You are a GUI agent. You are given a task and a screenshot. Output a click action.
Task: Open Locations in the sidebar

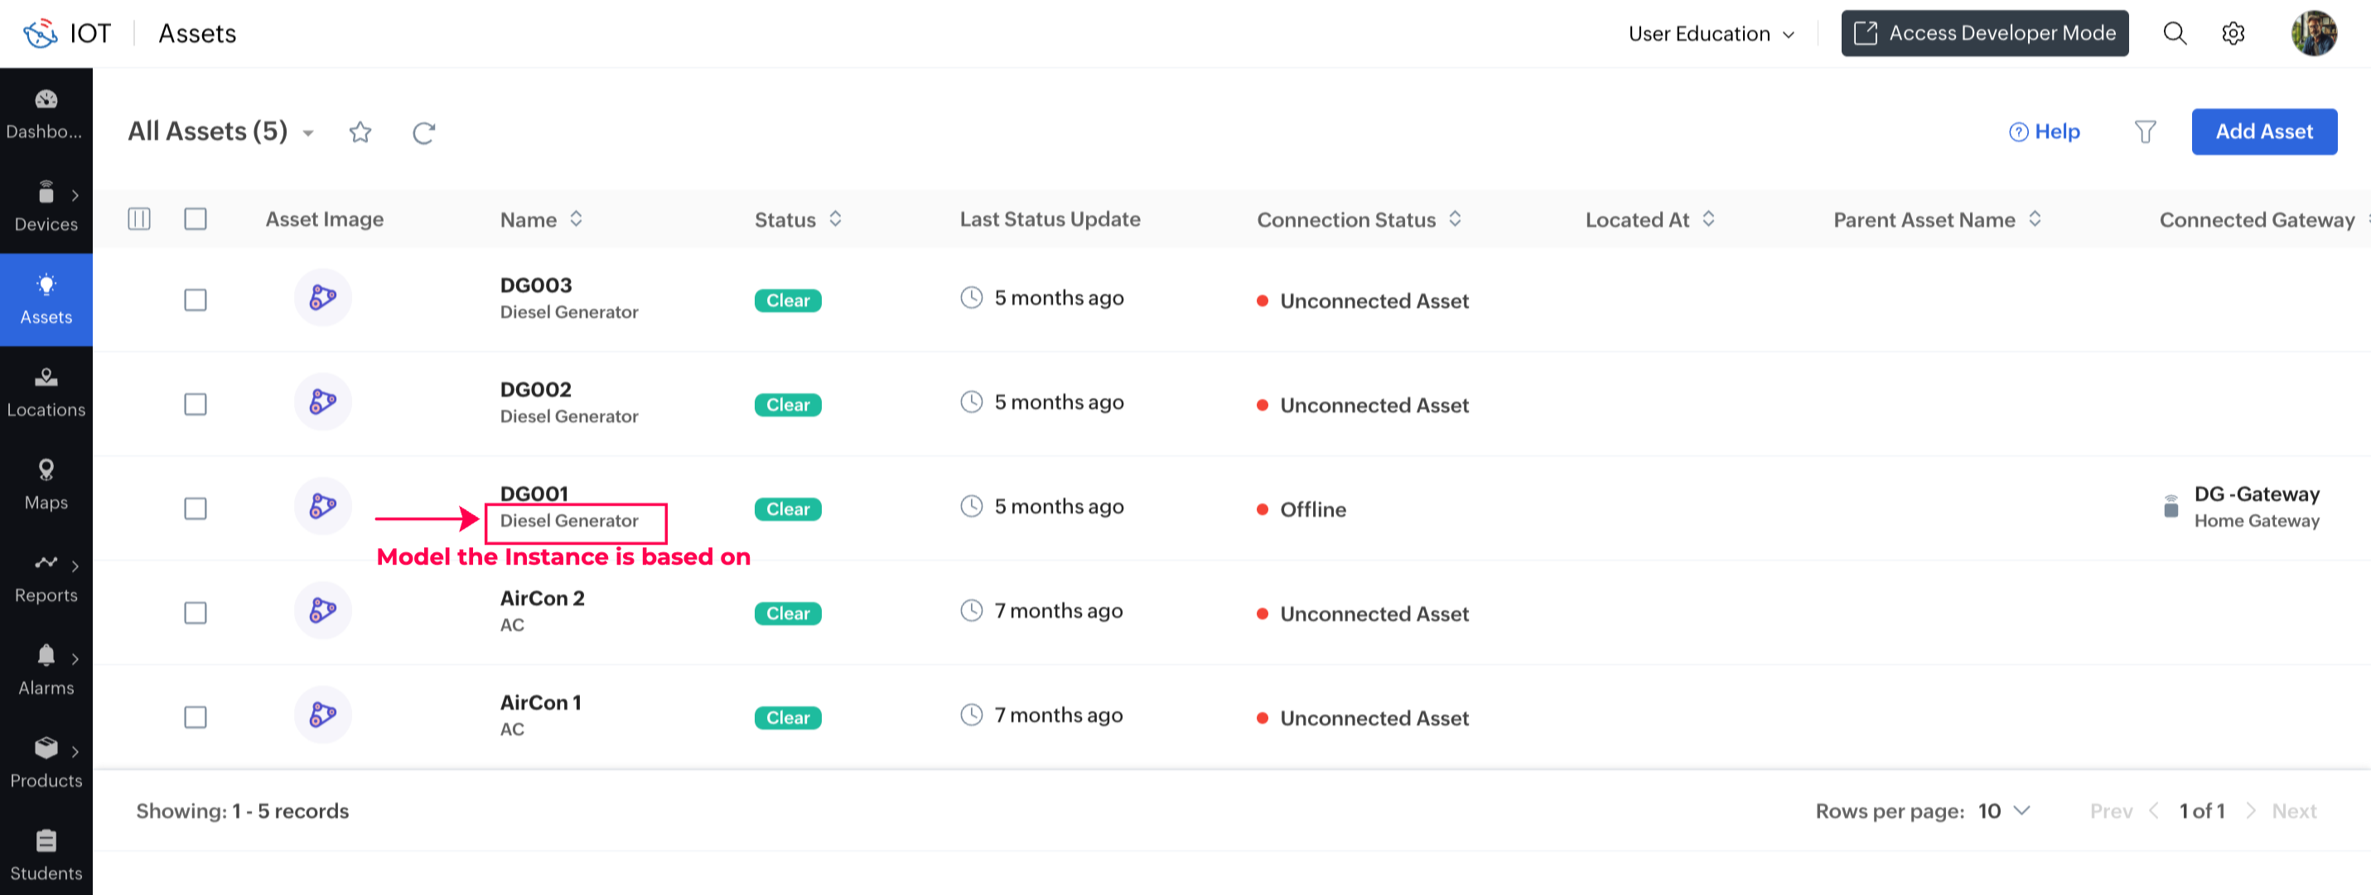[x=46, y=392]
